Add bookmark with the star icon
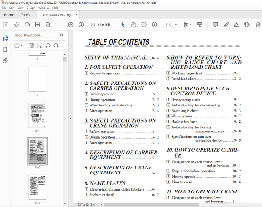The width and height of the screenshot is (262, 207). (x=16, y=25)
